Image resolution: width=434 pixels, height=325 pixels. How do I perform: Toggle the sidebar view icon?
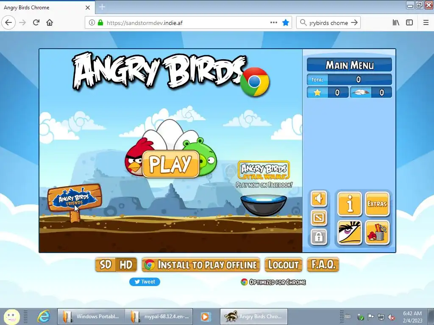409,23
